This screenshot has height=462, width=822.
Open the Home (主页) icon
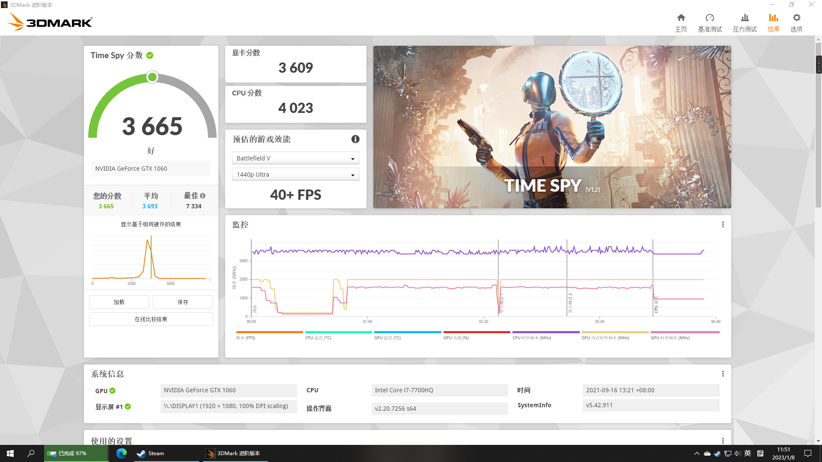point(681,18)
